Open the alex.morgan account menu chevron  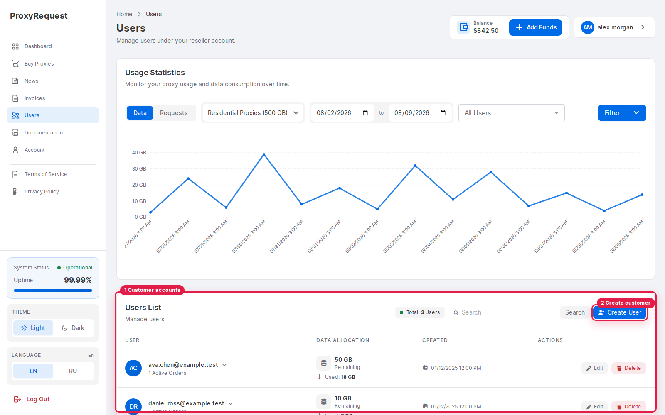coord(643,27)
